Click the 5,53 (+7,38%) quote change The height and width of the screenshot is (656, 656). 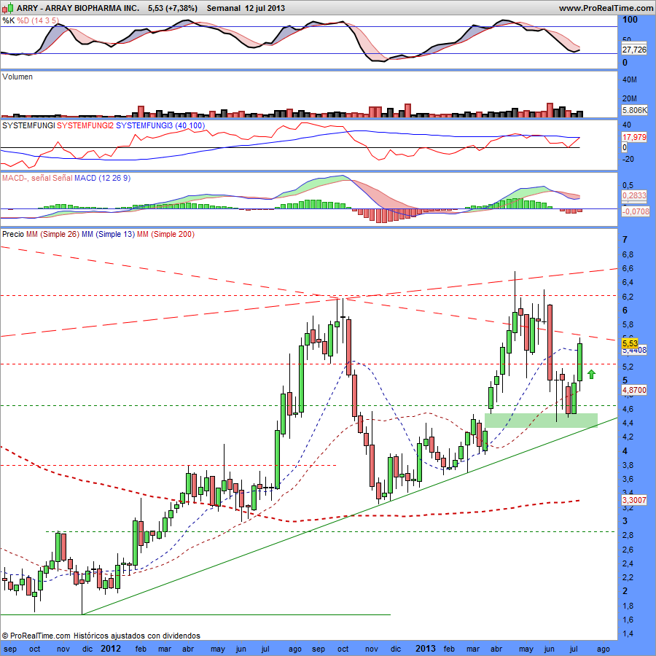tap(172, 8)
